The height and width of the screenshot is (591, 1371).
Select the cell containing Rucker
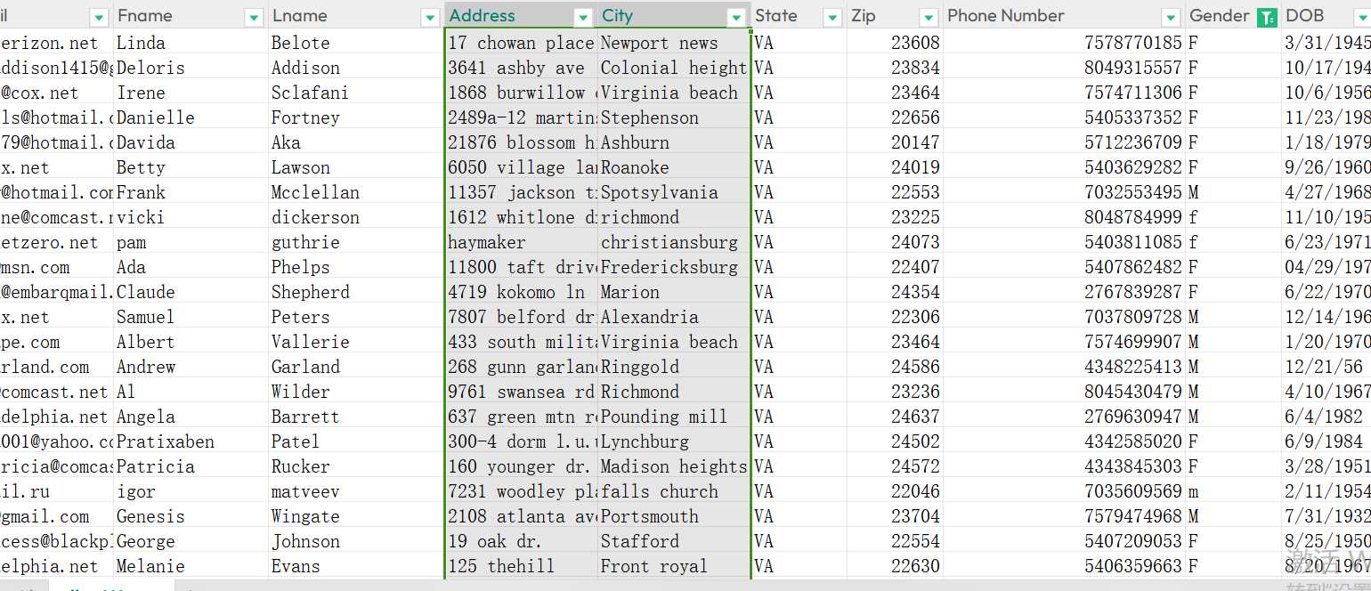click(356, 466)
